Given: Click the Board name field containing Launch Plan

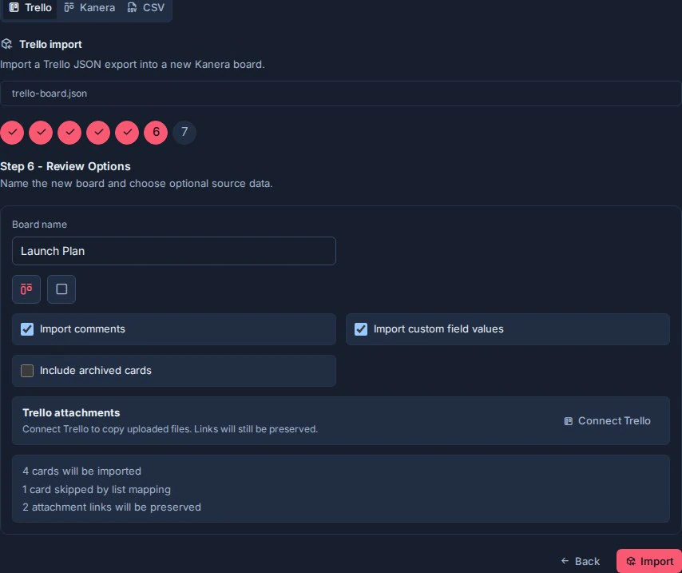Looking at the screenshot, I should 174,251.
